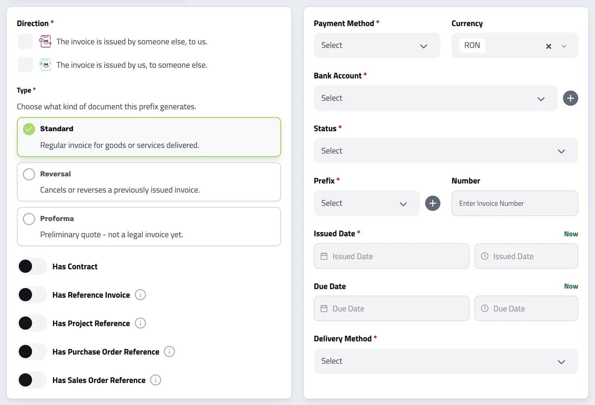Click the calendar icon in Due Date field
The image size is (595, 405).
324,308
